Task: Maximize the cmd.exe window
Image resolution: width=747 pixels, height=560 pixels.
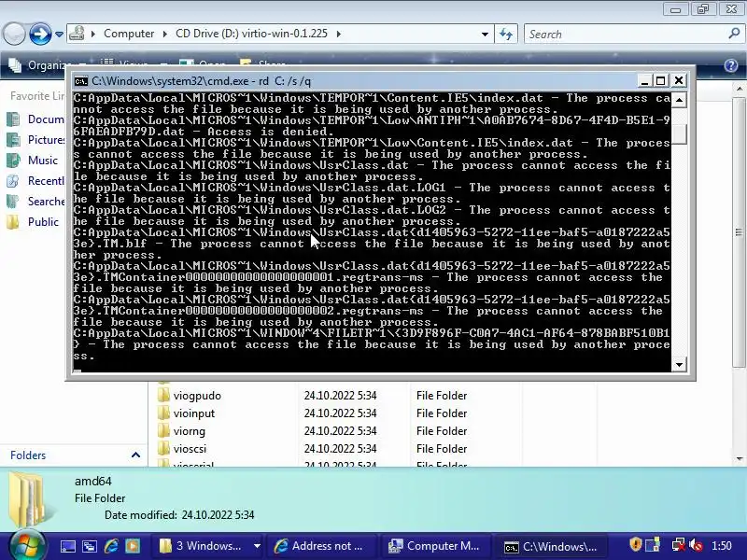Action: 661,81
